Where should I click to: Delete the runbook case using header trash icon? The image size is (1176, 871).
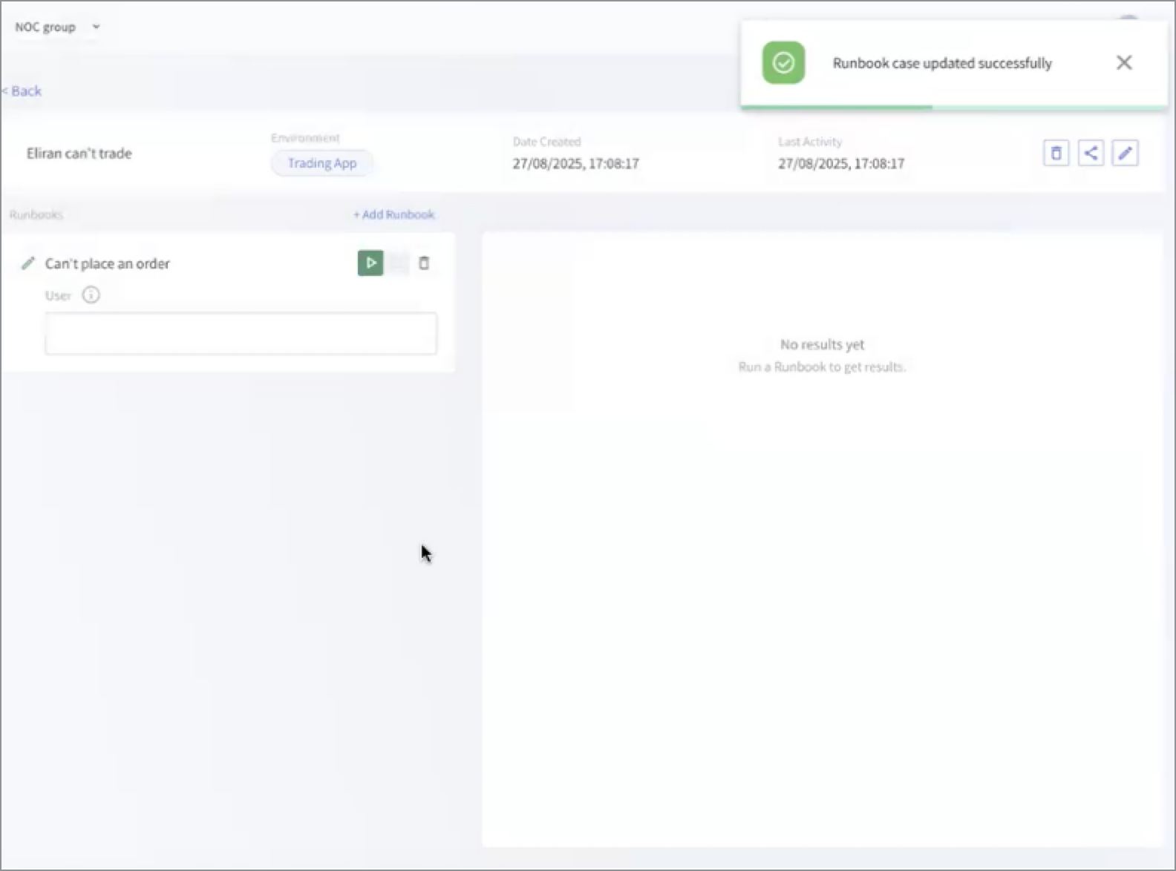tap(1056, 154)
